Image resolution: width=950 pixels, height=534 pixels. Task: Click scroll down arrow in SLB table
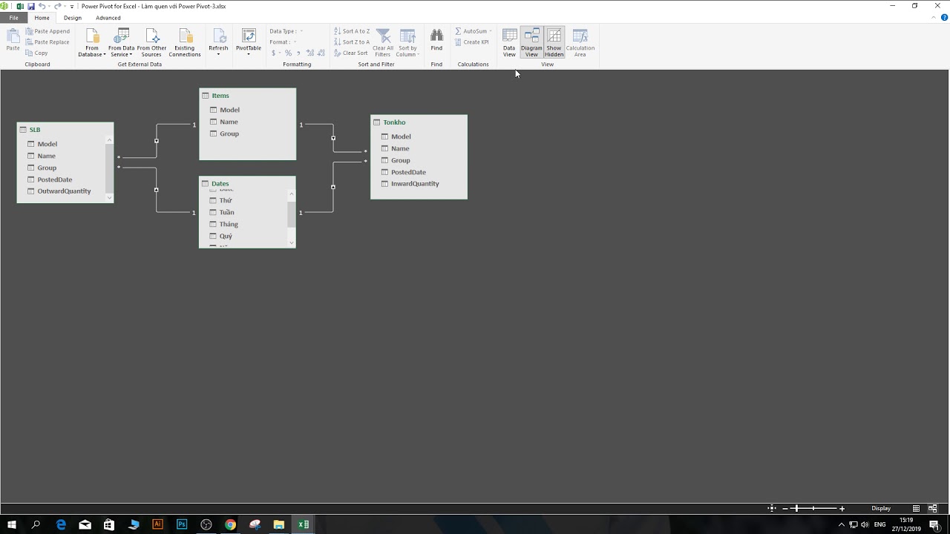[110, 197]
